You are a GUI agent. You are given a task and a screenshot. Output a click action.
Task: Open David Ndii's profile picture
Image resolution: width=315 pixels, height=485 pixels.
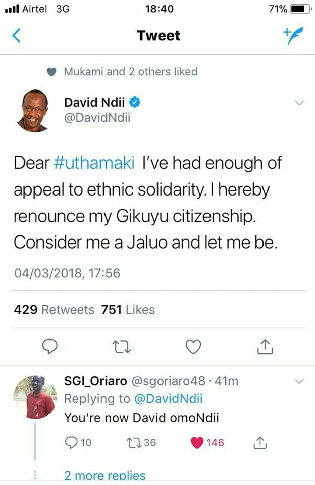point(32,111)
